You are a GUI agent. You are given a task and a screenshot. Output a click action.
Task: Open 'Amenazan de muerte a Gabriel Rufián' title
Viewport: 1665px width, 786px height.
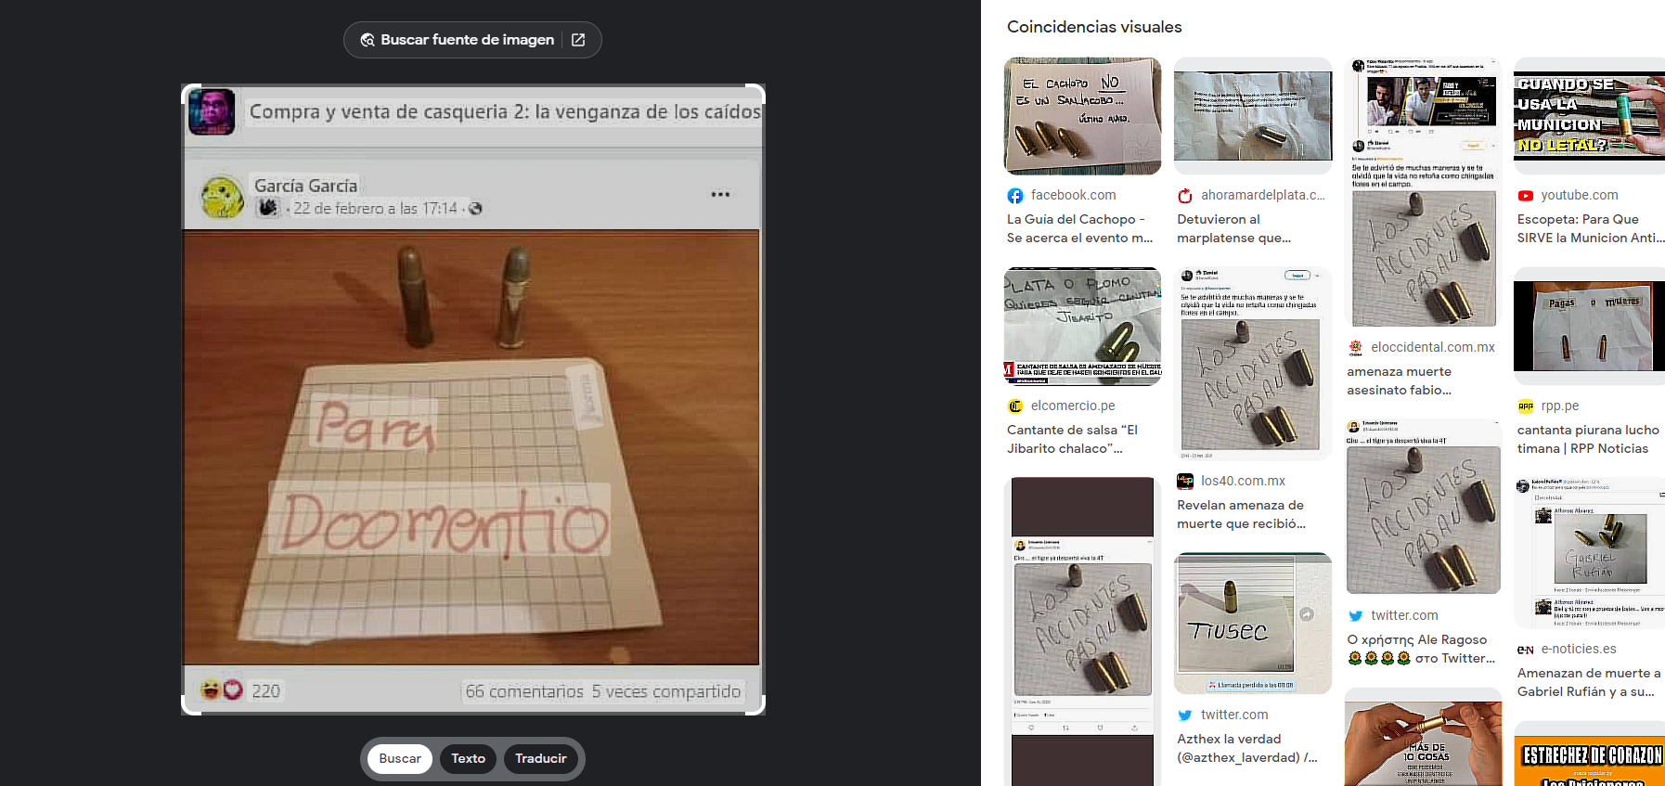pos(1589,683)
